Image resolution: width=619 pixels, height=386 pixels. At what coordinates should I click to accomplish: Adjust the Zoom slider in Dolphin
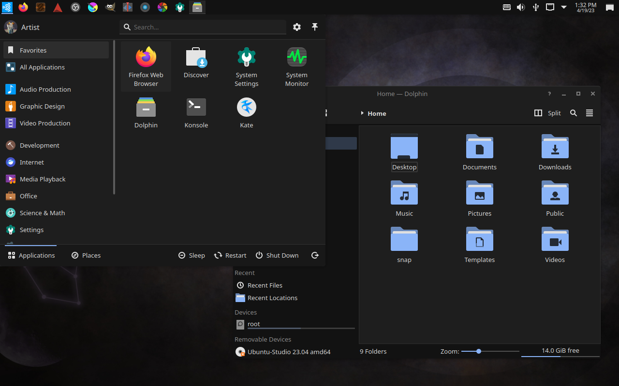pyautogui.click(x=479, y=351)
